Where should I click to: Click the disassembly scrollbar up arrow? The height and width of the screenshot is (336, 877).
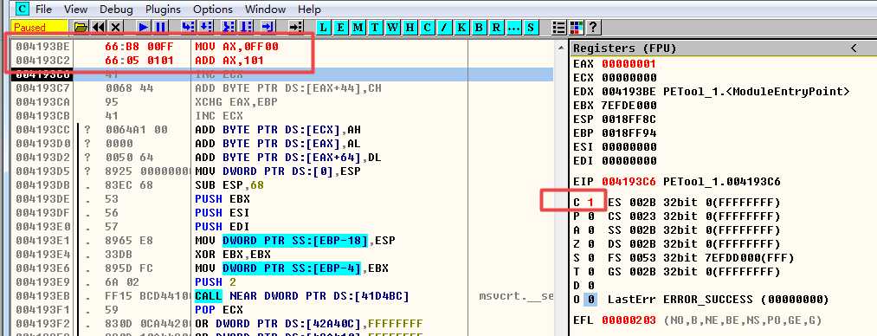coord(560,48)
